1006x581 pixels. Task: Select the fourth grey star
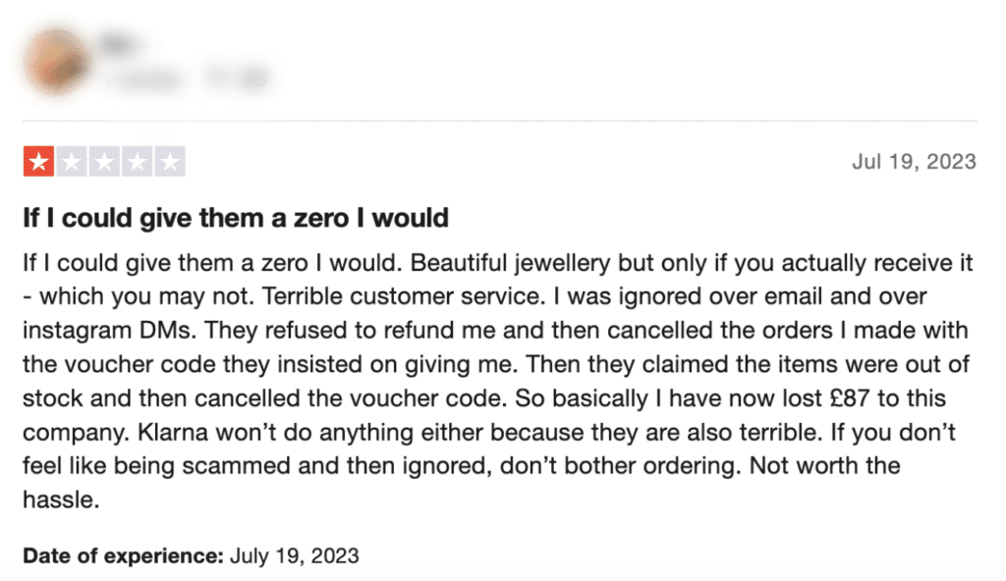pos(138,162)
